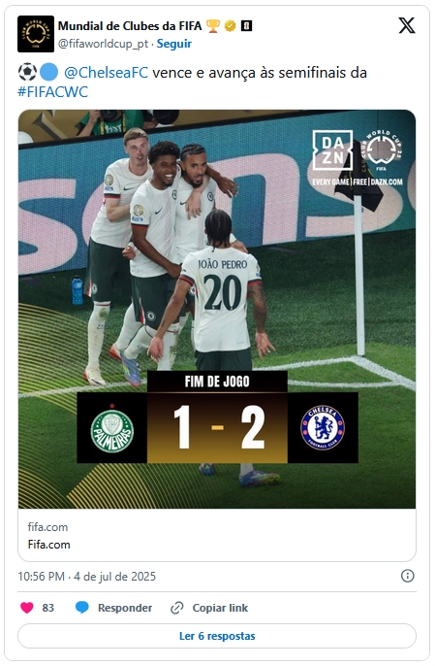Image resolution: width=436 pixels, height=666 pixels.
Task: Click the 10:56 PM tweet timestamp
Action: [x=41, y=577]
